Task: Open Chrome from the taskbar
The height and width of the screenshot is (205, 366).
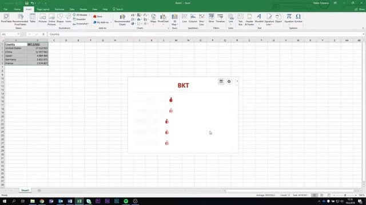Action: coord(42,201)
